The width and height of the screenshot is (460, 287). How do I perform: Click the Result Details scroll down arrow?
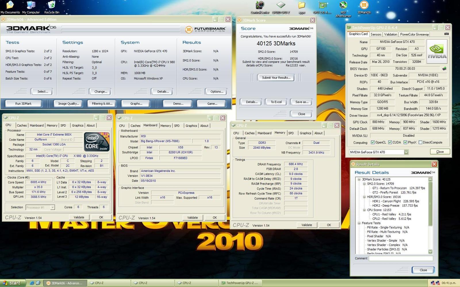pyautogui.click(x=430, y=252)
